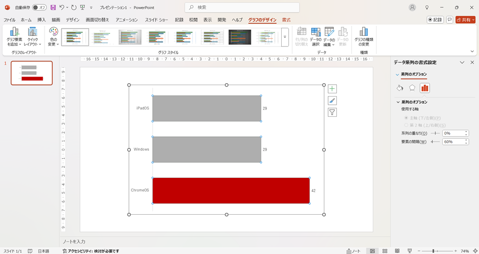
Task: Collapse 系列のオプション section
Action: click(x=398, y=102)
